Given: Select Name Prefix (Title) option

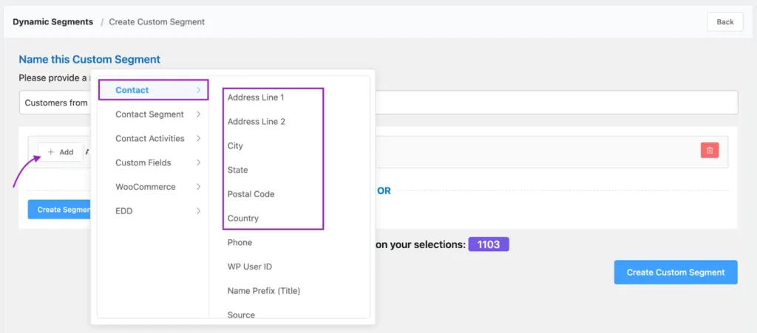Looking at the screenshot, I should [264, 291].
